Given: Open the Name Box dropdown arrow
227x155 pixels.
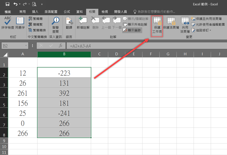Looking at the screenshot, I should click(x=26, y=46).
